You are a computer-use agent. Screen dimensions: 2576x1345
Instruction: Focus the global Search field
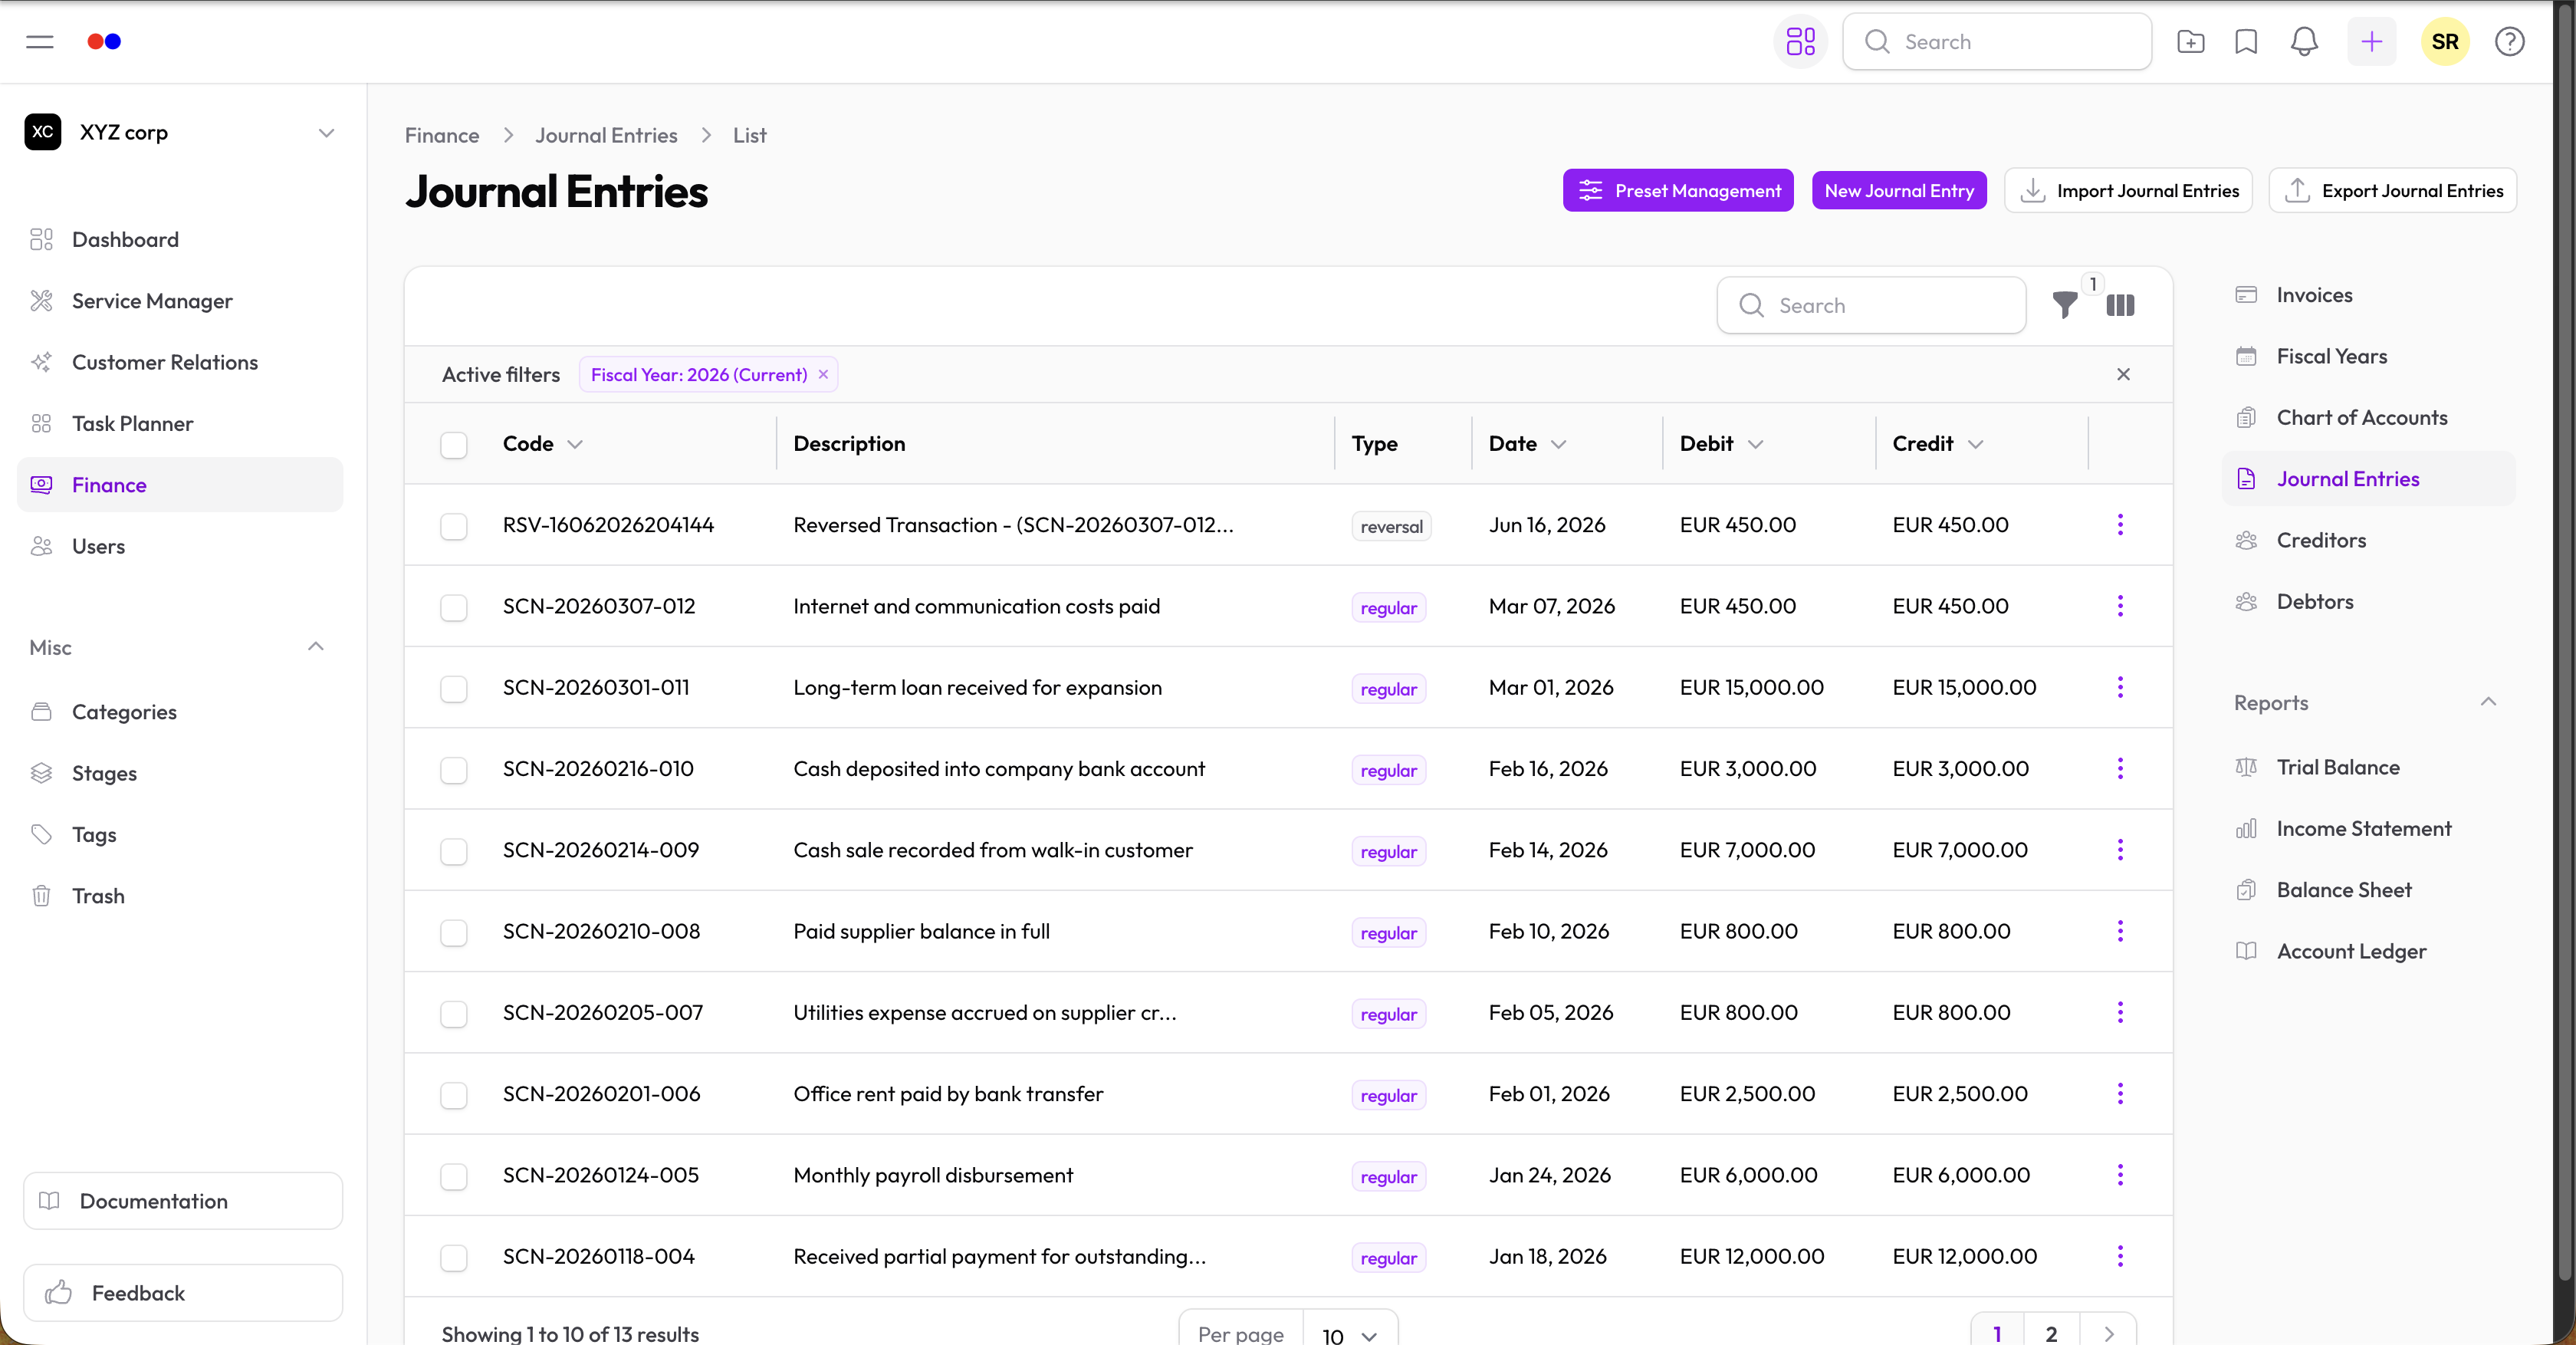tap(1997, 42)
